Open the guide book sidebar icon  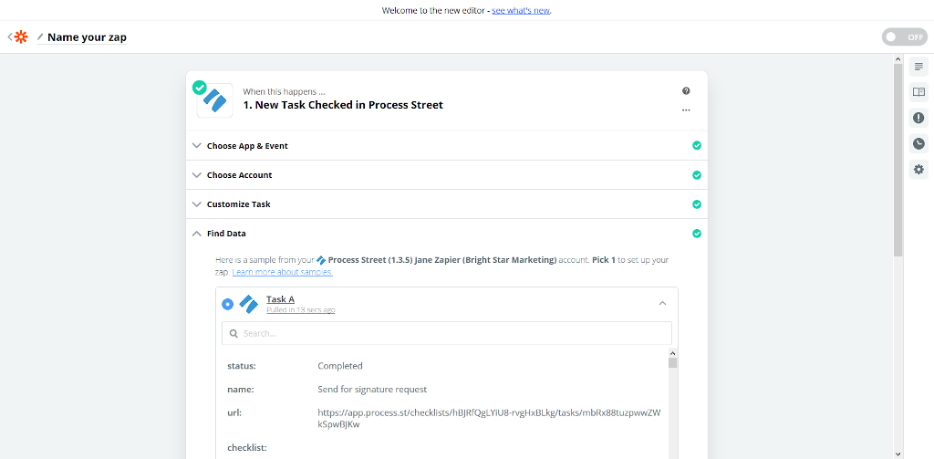(x=918, y=92)
